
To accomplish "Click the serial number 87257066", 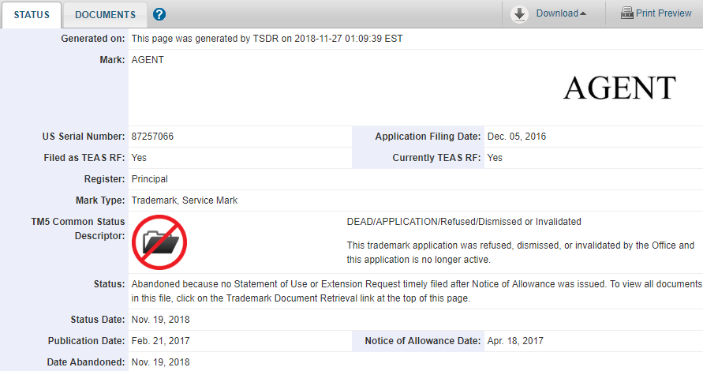I will [x=152, y=137].
